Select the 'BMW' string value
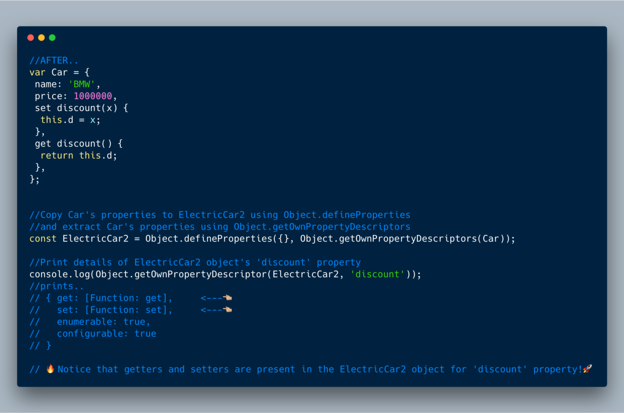The width and height of the screenshot is (624, 413). [82, 84]
